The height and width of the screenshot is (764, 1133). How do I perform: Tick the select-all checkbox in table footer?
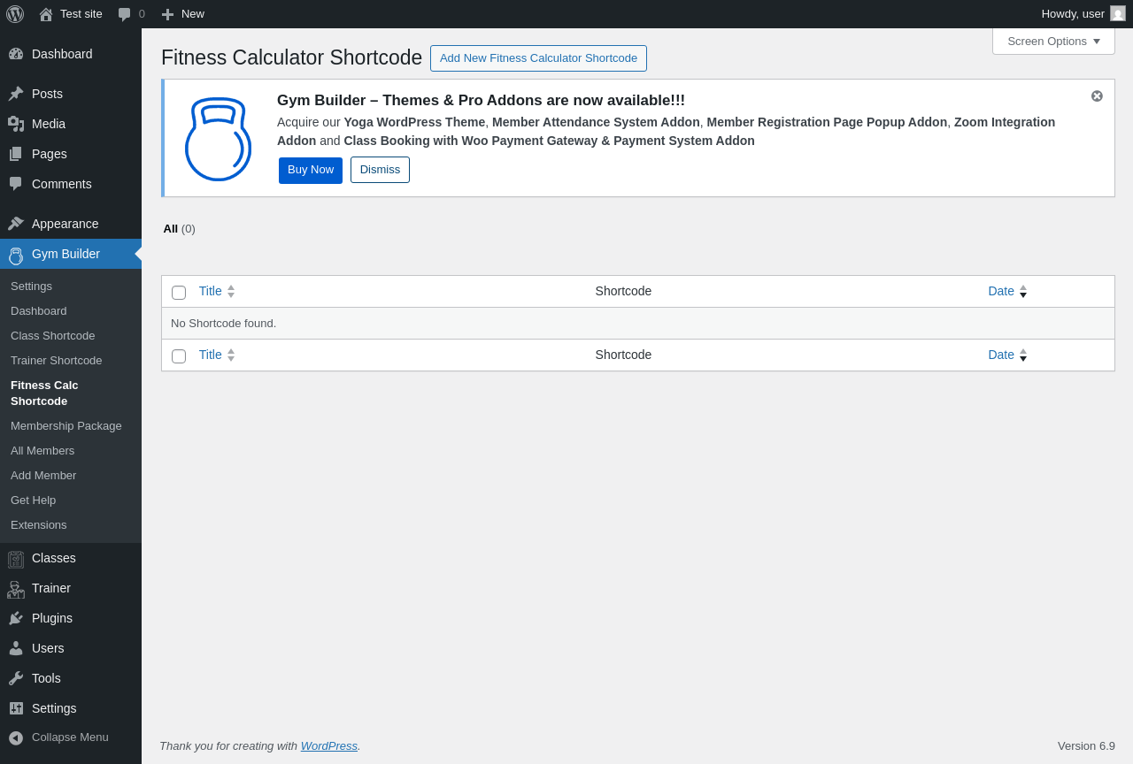click(x=179, y=356)
